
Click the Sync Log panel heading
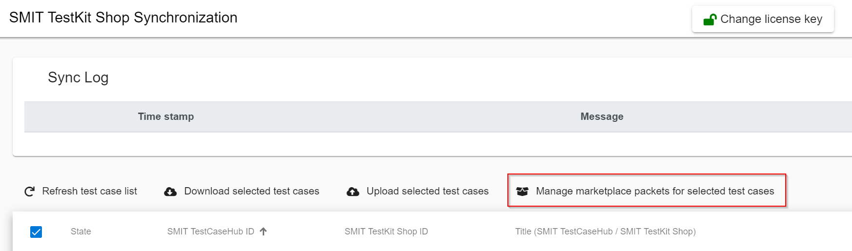pyautogui.click(x=78, y=77)
